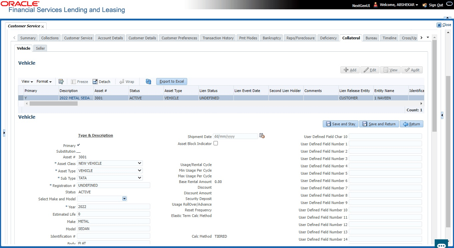The width and height of the screenshot is (454, 248).
Task: Open the Asset Type dropdown
Action: coord(110,171)
